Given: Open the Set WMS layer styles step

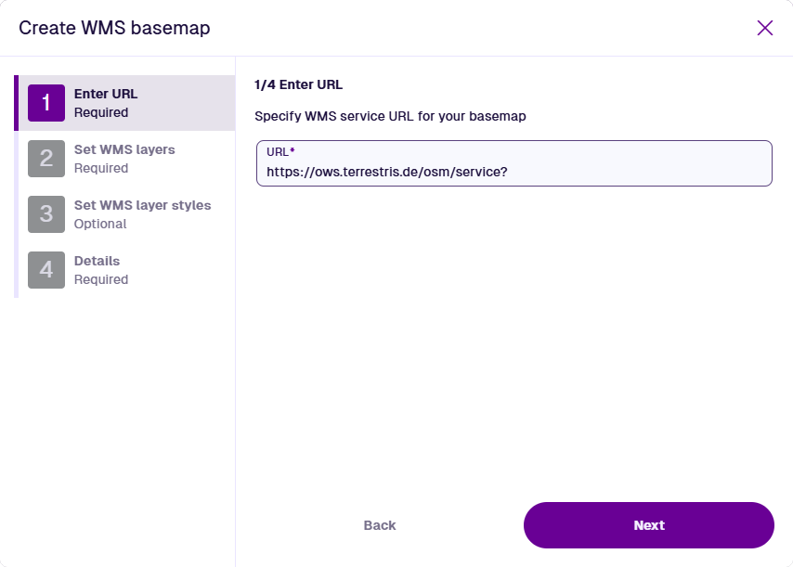Looking at the screenshot, I should tap(142, 205).
